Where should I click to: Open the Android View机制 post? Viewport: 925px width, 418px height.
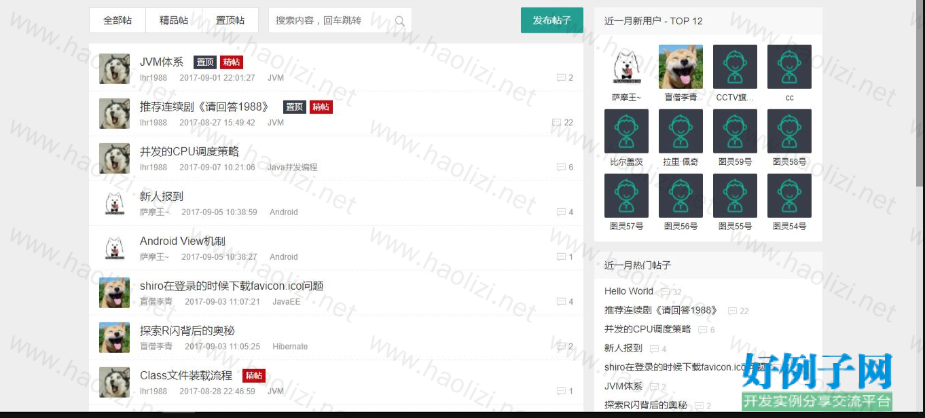tap(182, 241)
